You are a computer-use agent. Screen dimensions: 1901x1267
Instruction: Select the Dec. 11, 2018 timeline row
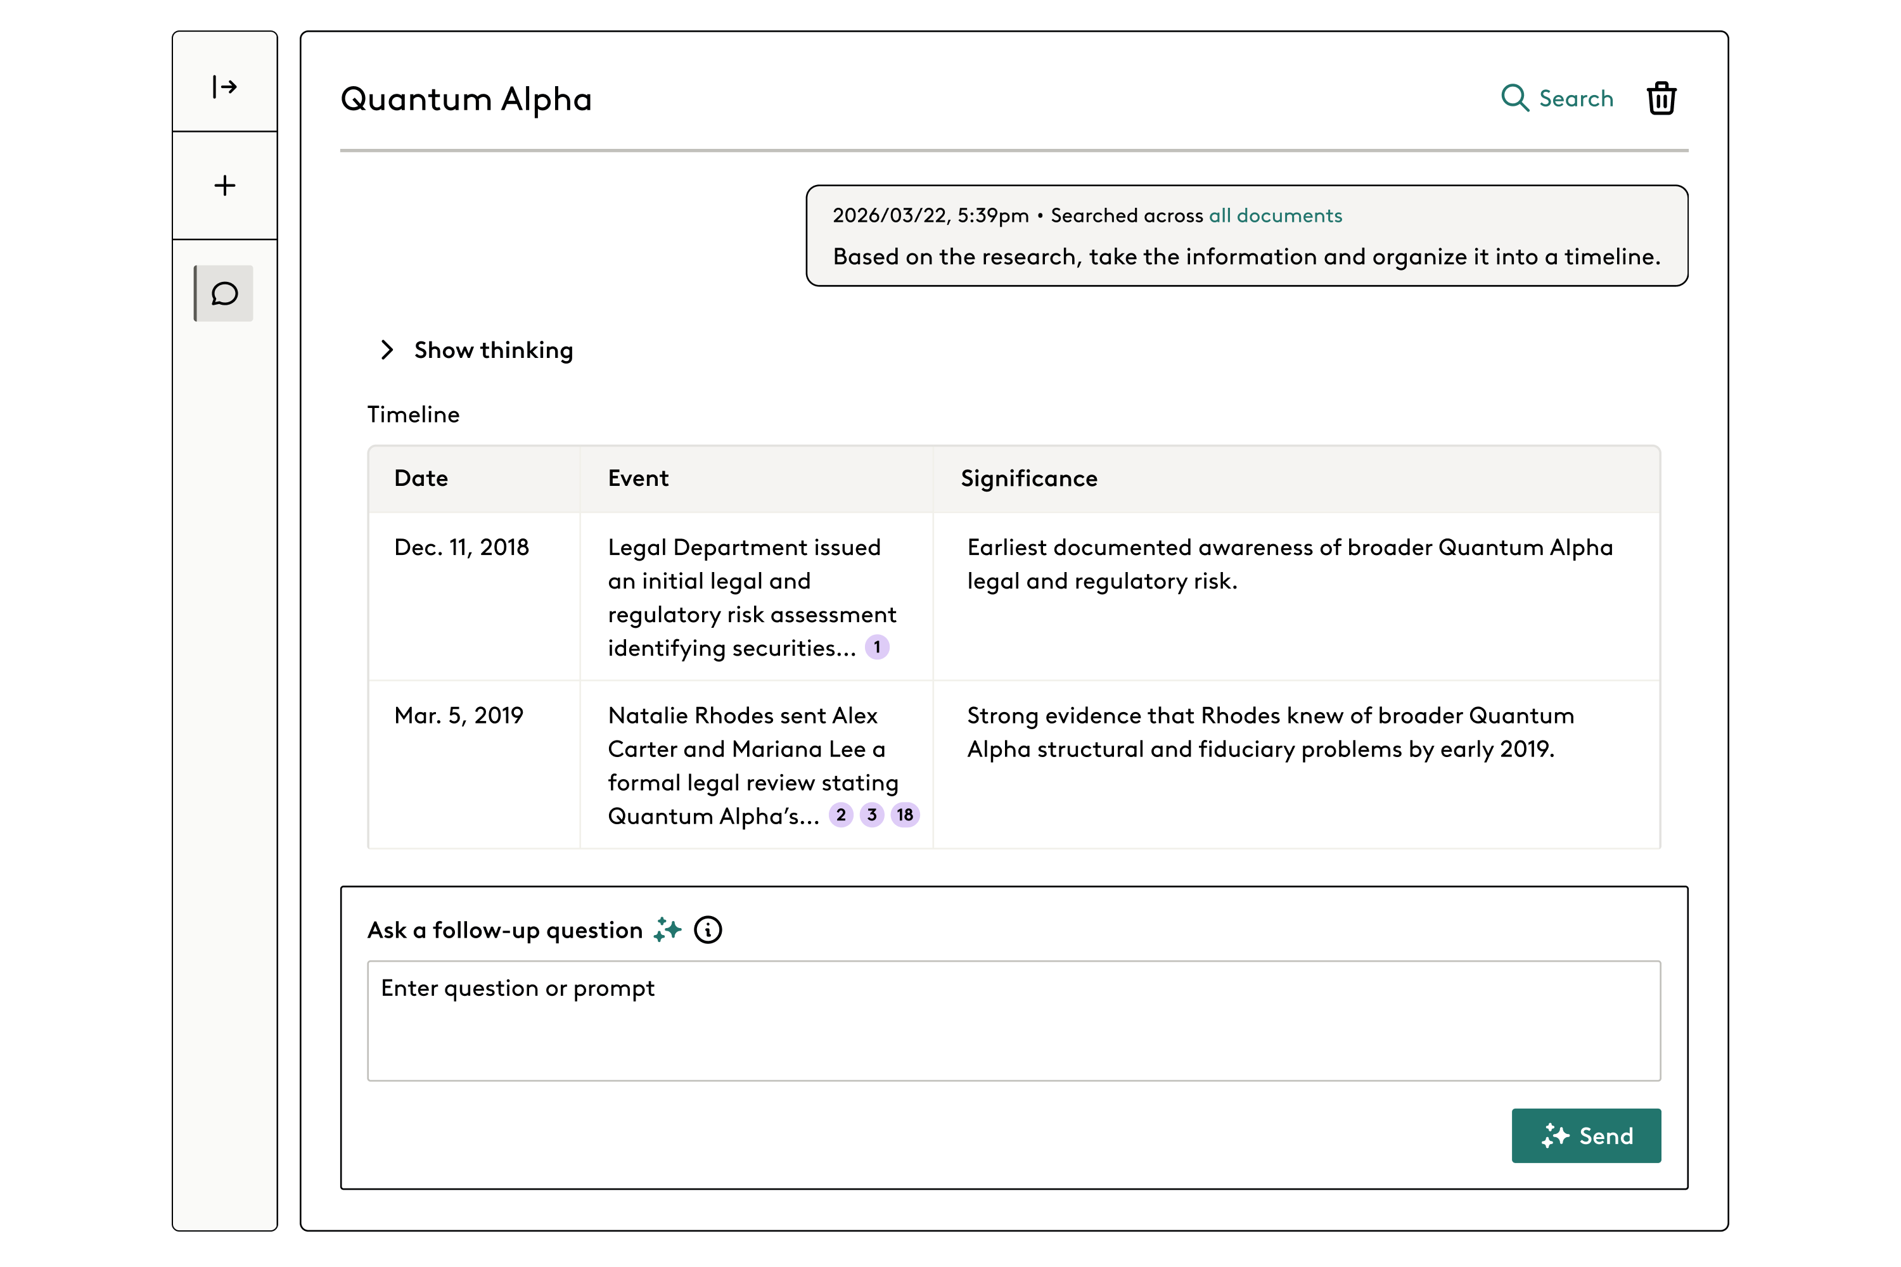[1013, 597]
